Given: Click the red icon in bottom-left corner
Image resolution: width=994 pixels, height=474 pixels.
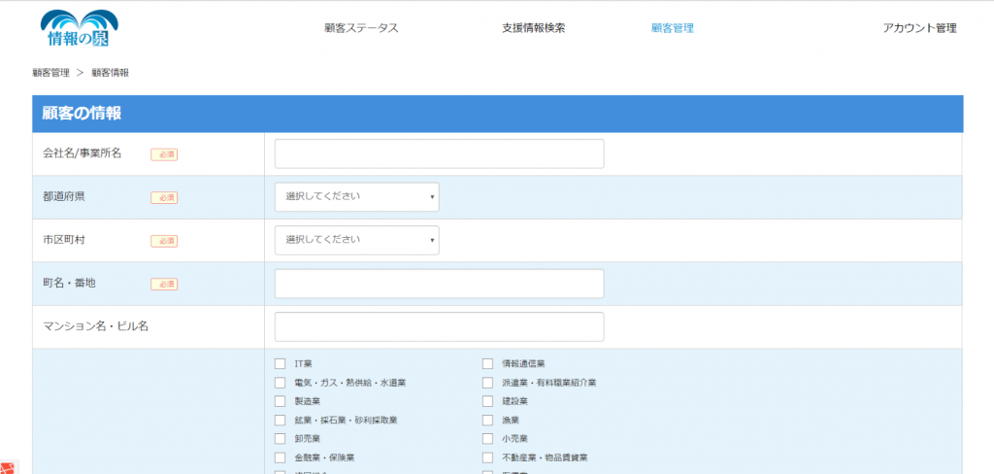Looking at the screenshot, I should coord(8,467).
